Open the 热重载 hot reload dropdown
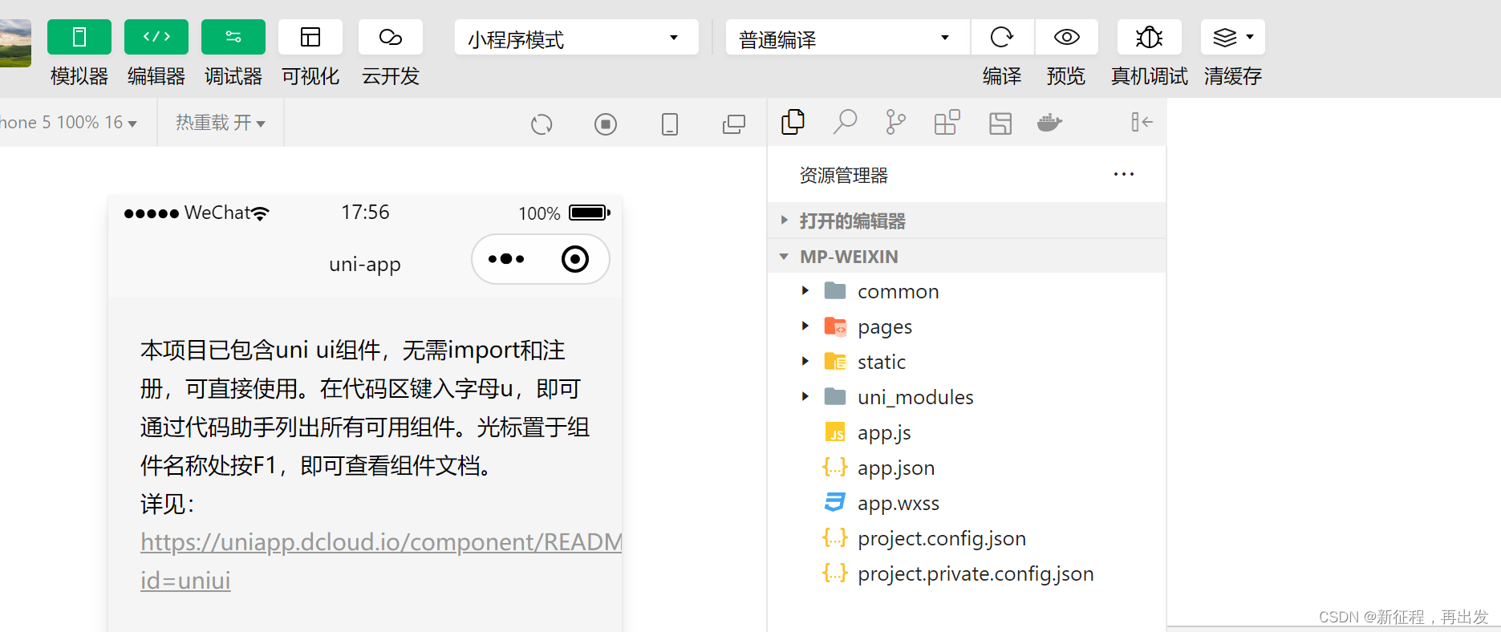The width and height of the screenshot is (1501, 632). click(221, 123)
